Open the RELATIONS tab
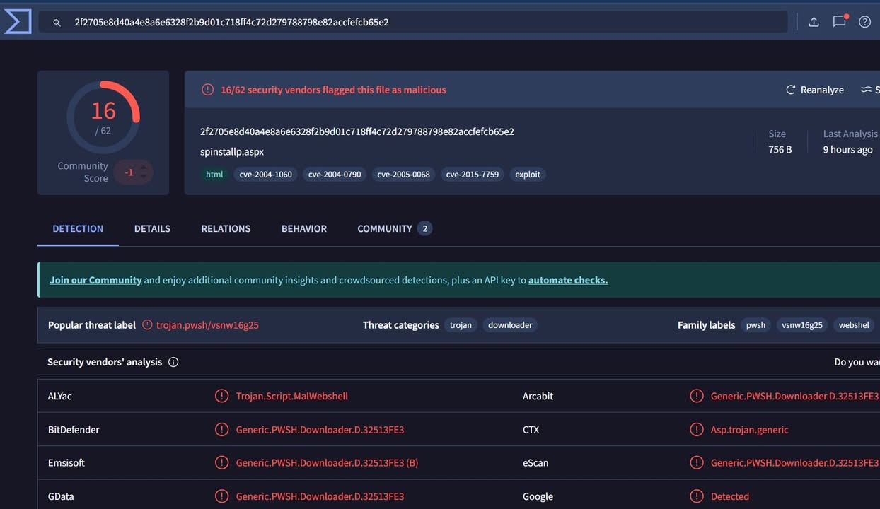880x509 pixels. [x=226, y=228]
